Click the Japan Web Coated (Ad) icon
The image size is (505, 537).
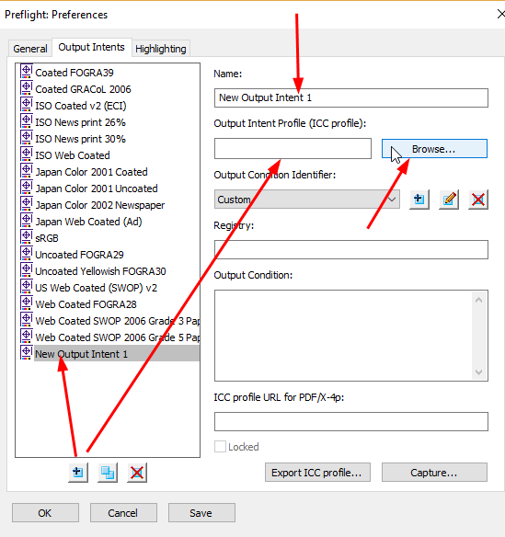(27, 220)
